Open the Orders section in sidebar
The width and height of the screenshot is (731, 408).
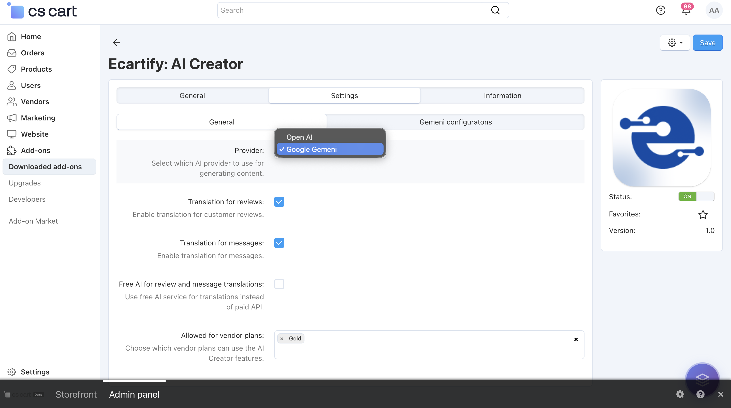pos(32,53)
